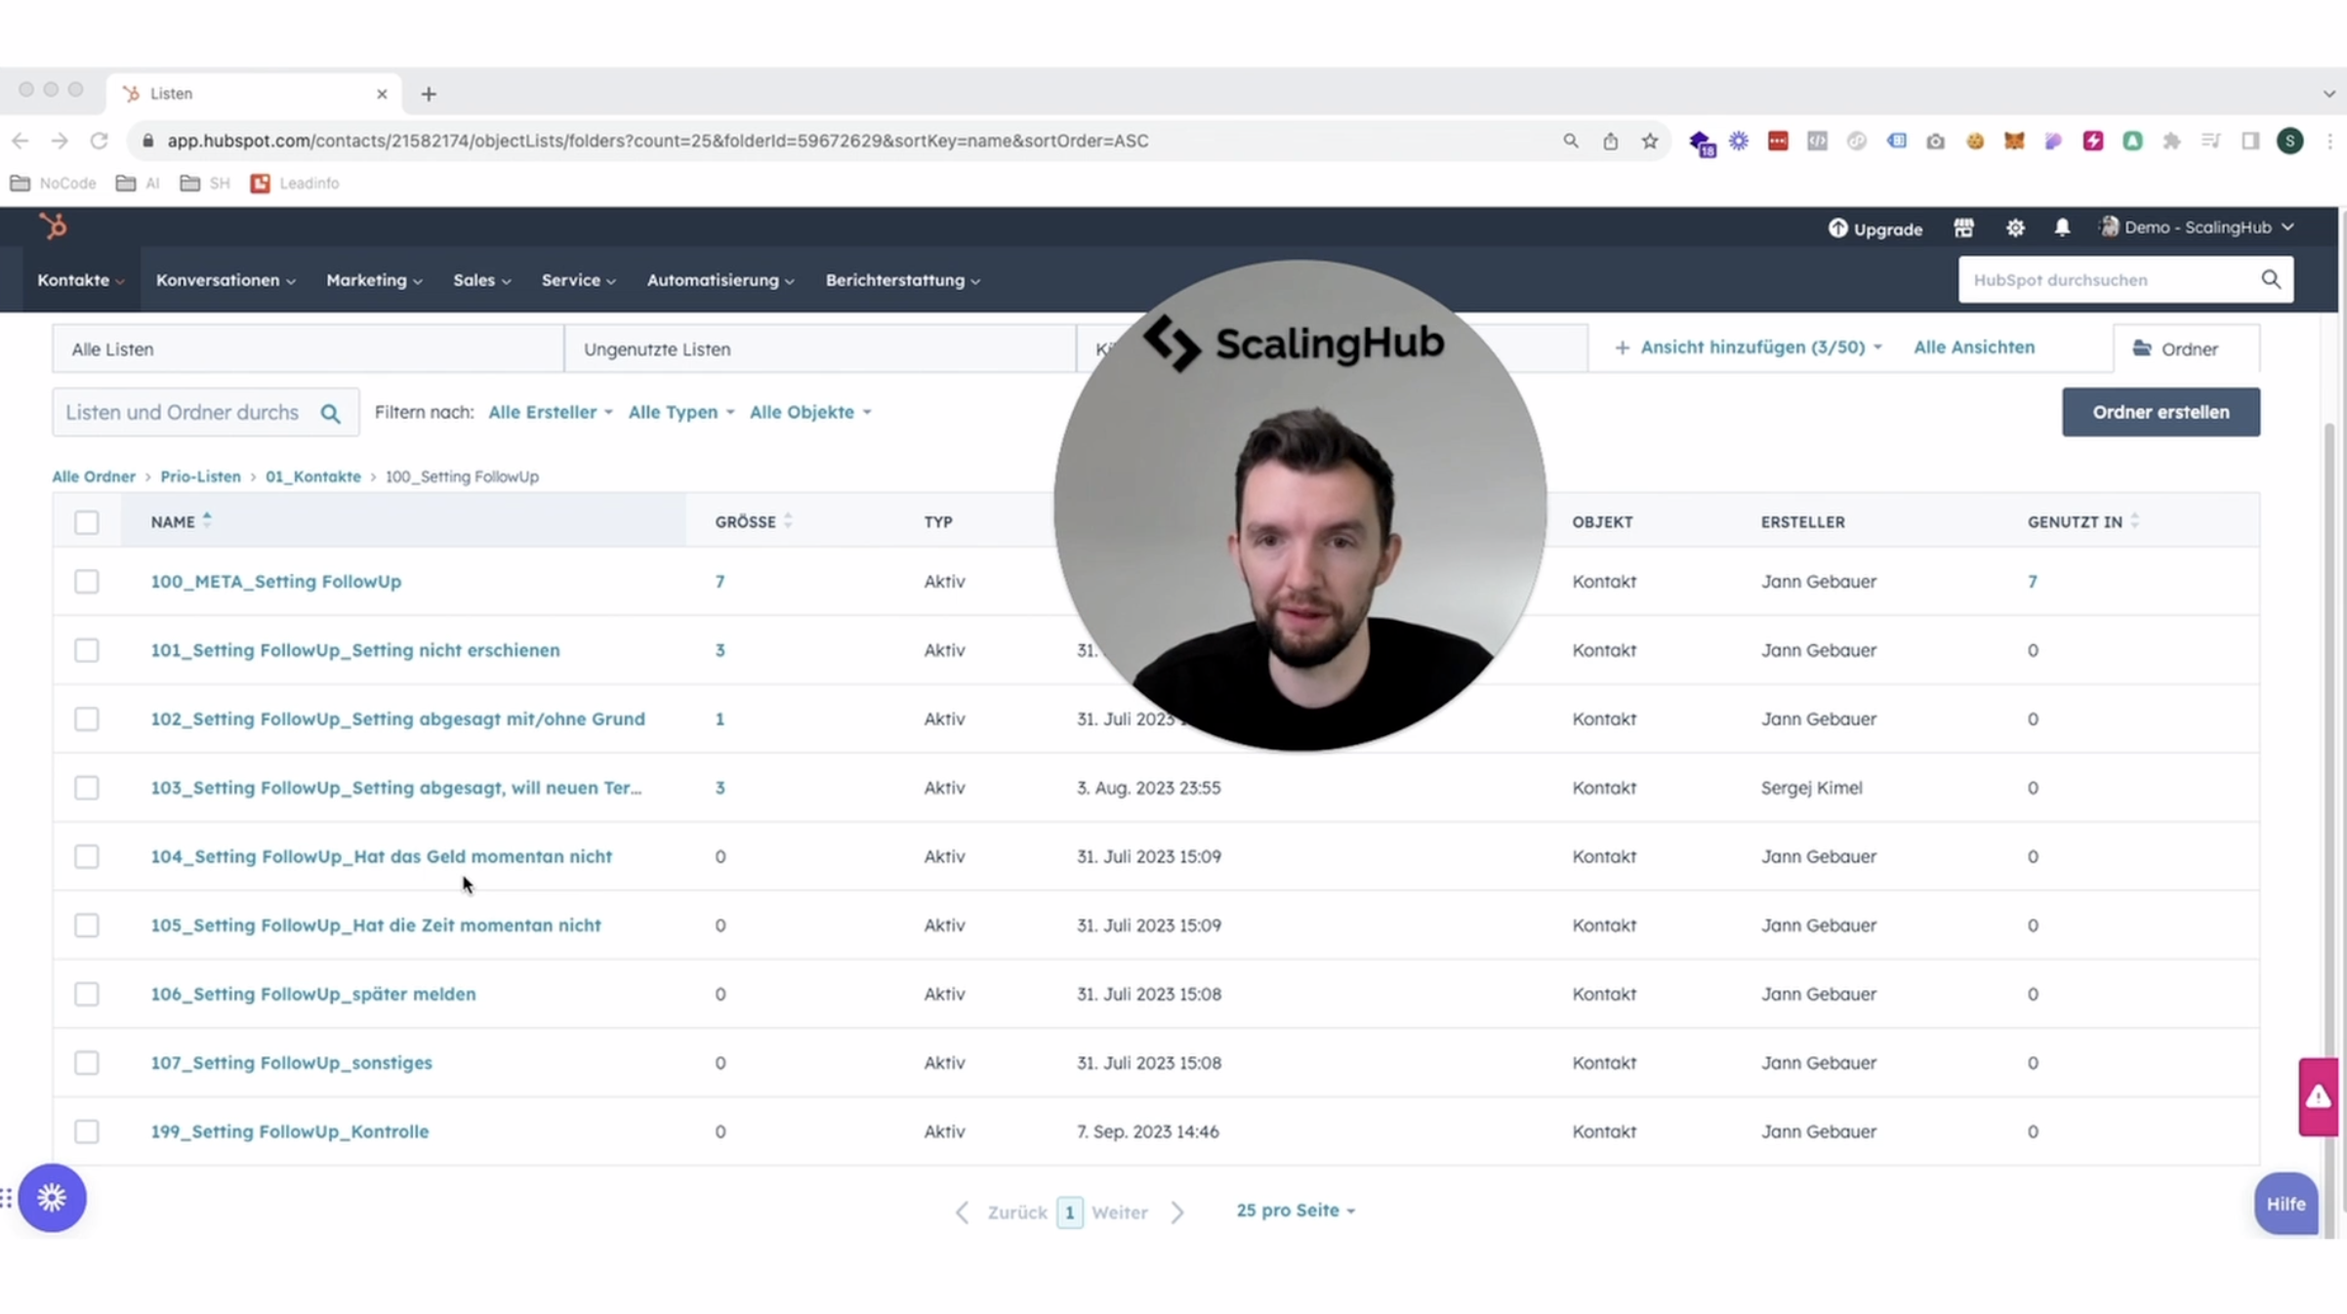Change the 25 pro Seite page size
This screenshot has width=2347, height=1314.
coord(1295,1211)
